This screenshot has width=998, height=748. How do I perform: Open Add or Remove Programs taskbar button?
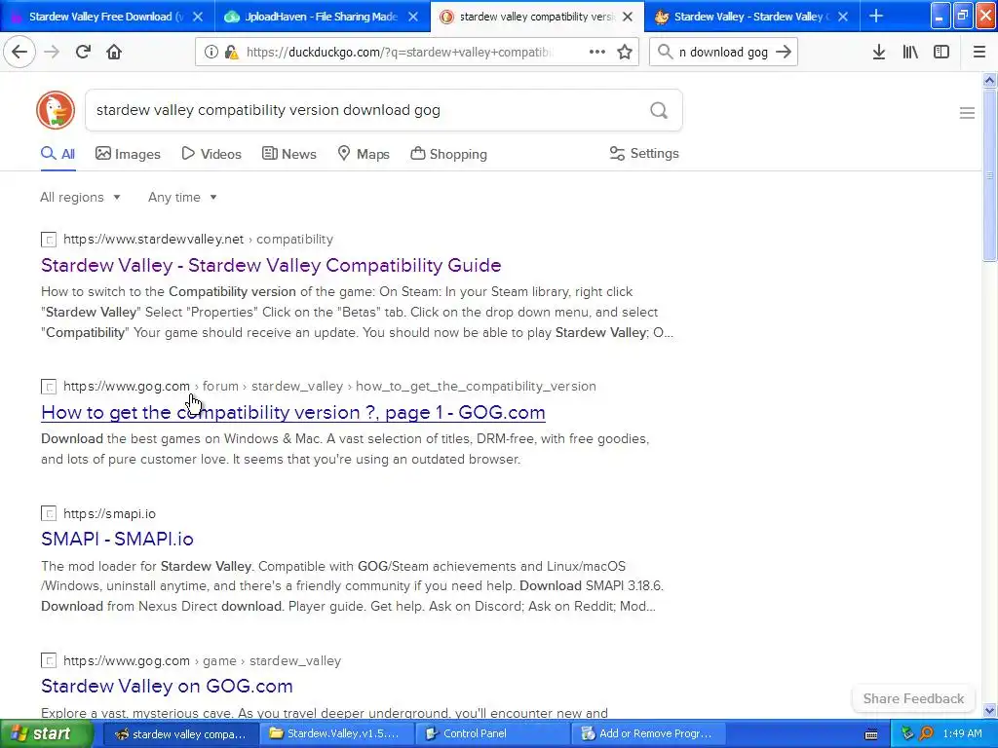coord(648,734)
